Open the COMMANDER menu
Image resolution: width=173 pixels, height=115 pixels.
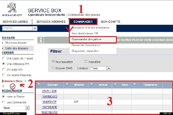(x=83, y=22)
